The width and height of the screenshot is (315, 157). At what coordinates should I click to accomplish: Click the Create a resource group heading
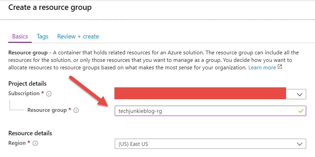coord(50,7)
